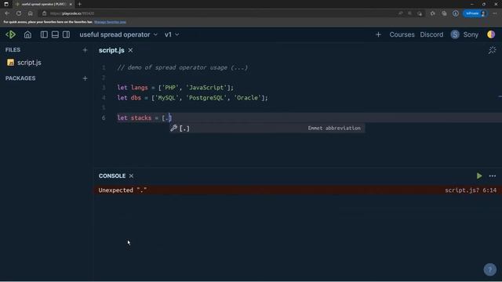
Task: Click the 'let dbs' line of code
Action: pyautogui.click(x=192, y=98)
